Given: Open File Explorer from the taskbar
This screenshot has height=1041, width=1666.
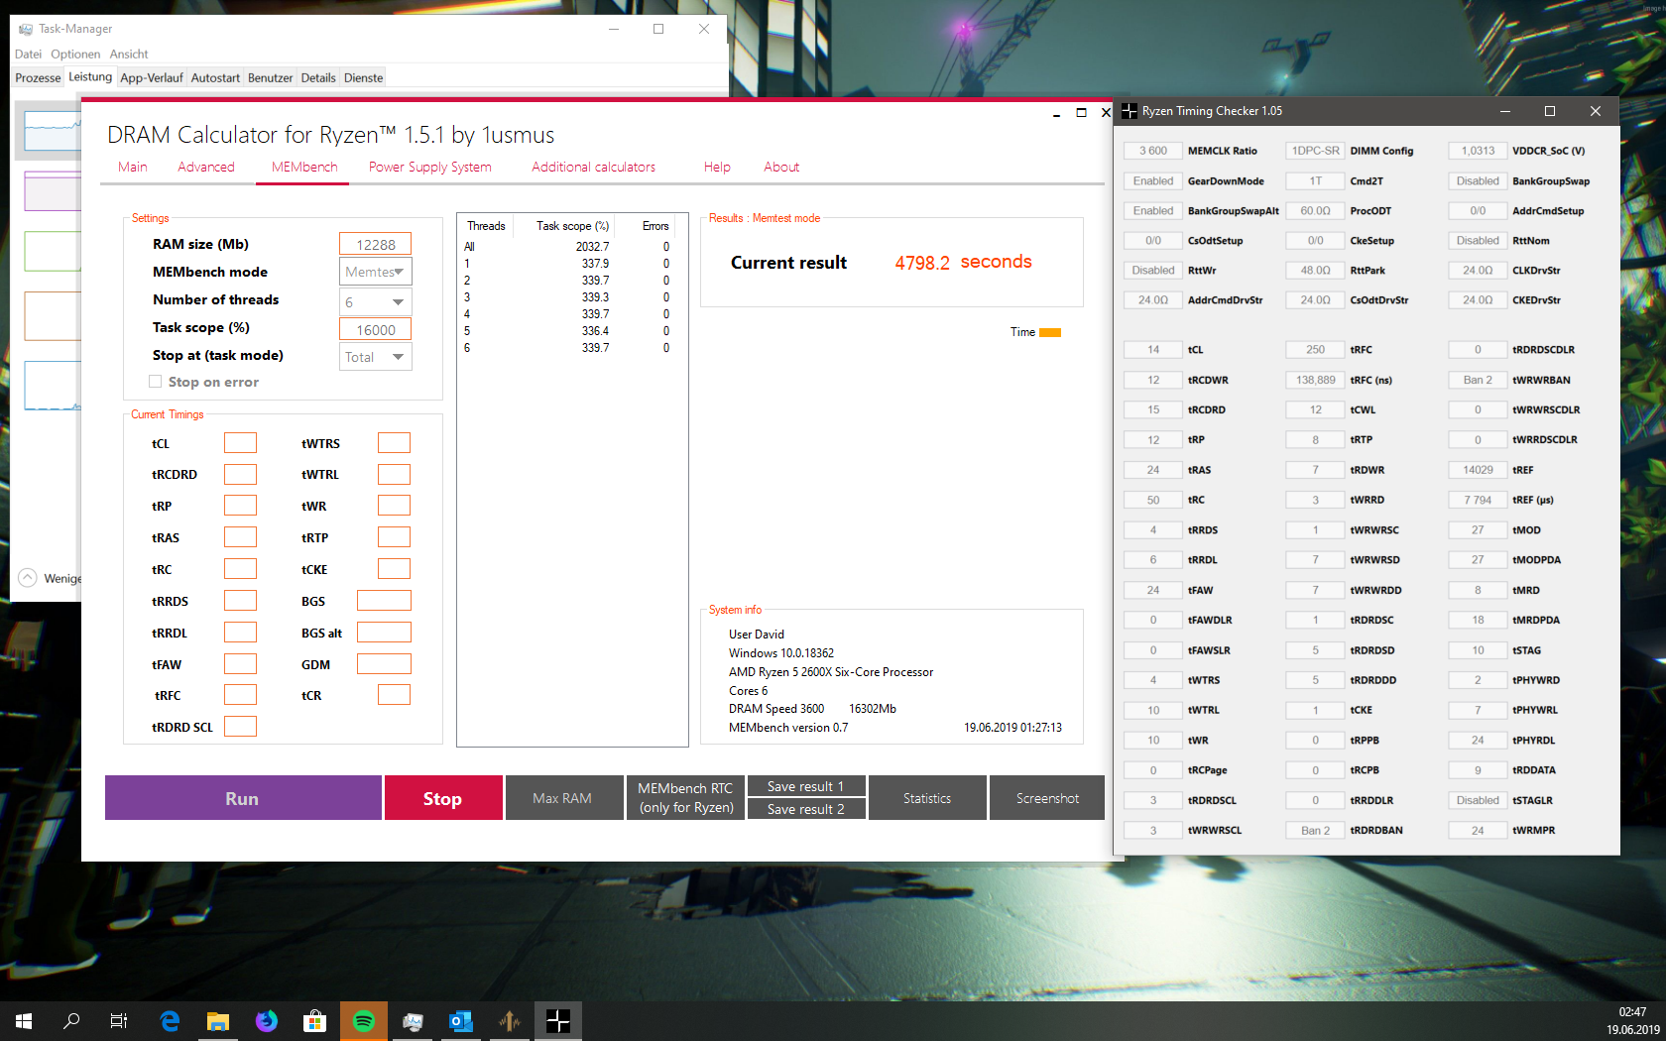Looking at the screenshot, I should point(218,1020).
